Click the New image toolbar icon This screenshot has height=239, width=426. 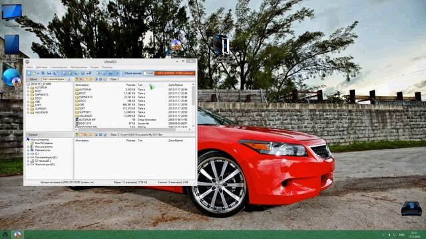coord(29,73)
